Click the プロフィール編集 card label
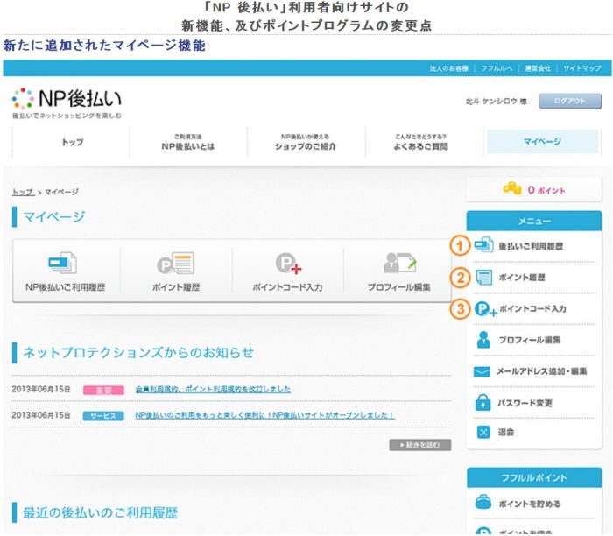This screenshot has width=613, height=536. tap(399, 287)
